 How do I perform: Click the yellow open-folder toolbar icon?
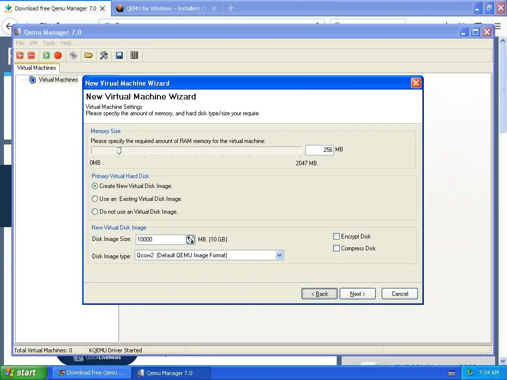pos(88,55)
